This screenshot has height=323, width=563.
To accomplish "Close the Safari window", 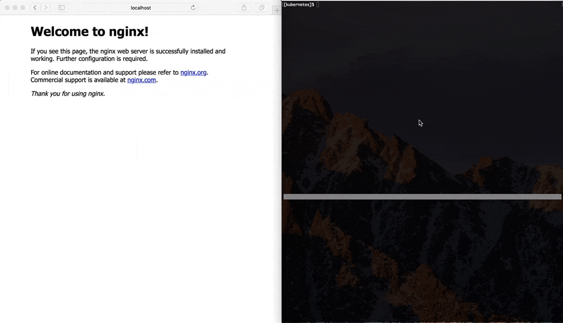I will point(7,8).
